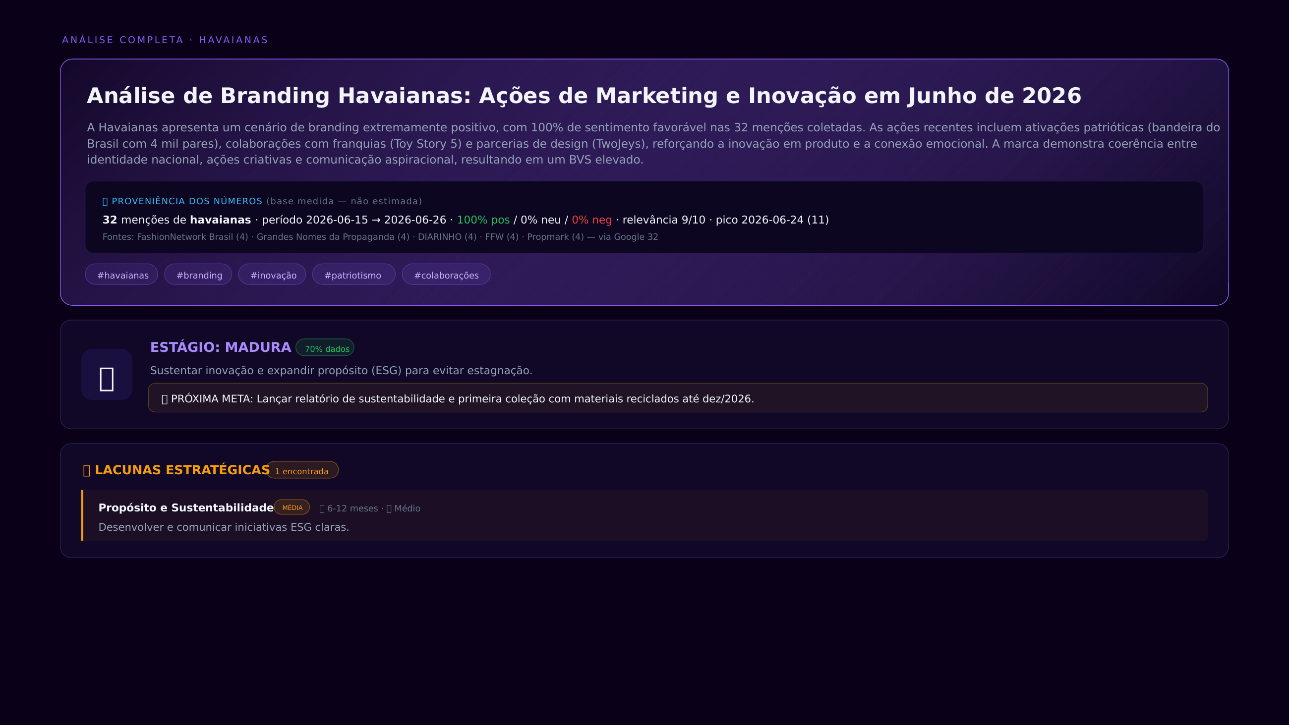1289x725 pixels.
Task: Click the '6-12 meses' timeframe
Action: pos(353,509)
